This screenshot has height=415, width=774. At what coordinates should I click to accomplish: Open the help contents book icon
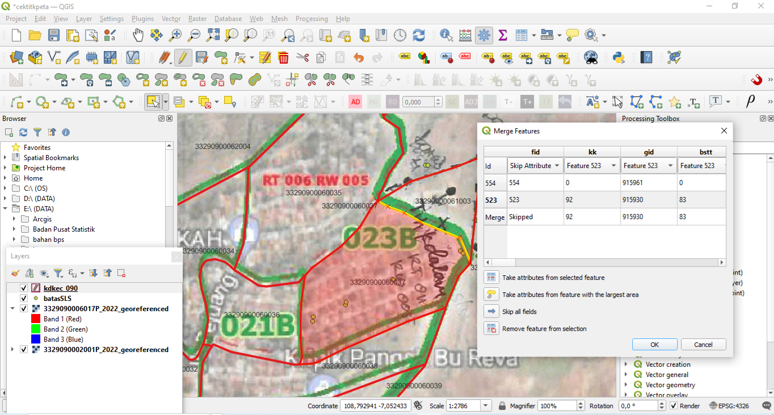click(646, 57)
